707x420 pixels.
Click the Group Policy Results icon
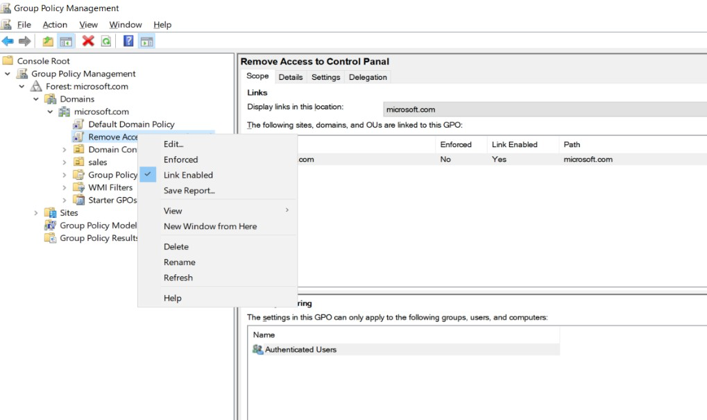[x=50, y=237]
